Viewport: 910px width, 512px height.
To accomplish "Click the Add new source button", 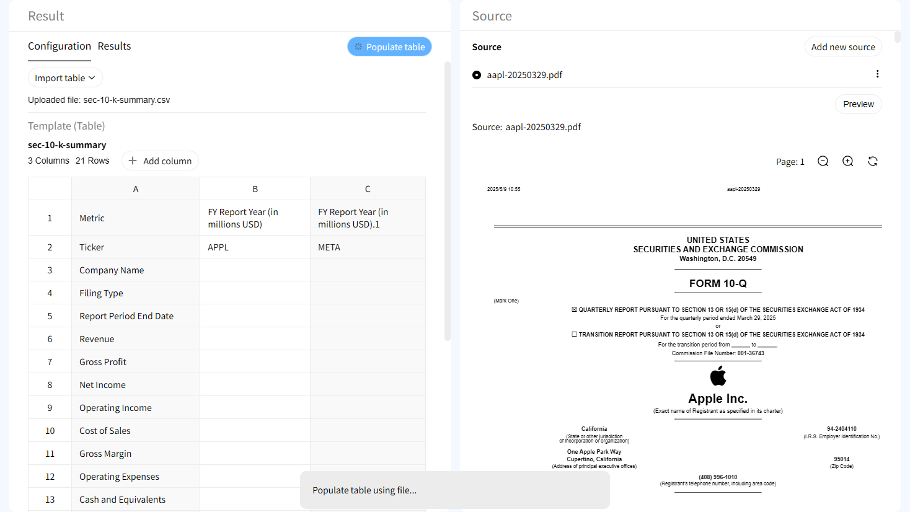I will point(843,46).
